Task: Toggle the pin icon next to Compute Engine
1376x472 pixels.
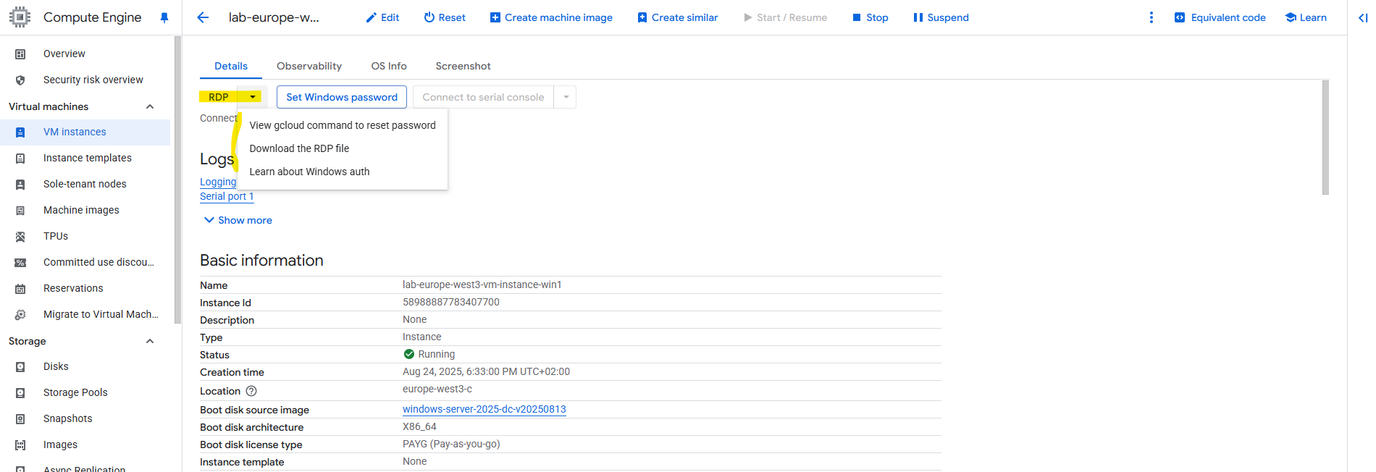Action: 164,18
